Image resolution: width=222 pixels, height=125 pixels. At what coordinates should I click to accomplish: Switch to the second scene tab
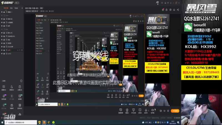pos(11,8)
